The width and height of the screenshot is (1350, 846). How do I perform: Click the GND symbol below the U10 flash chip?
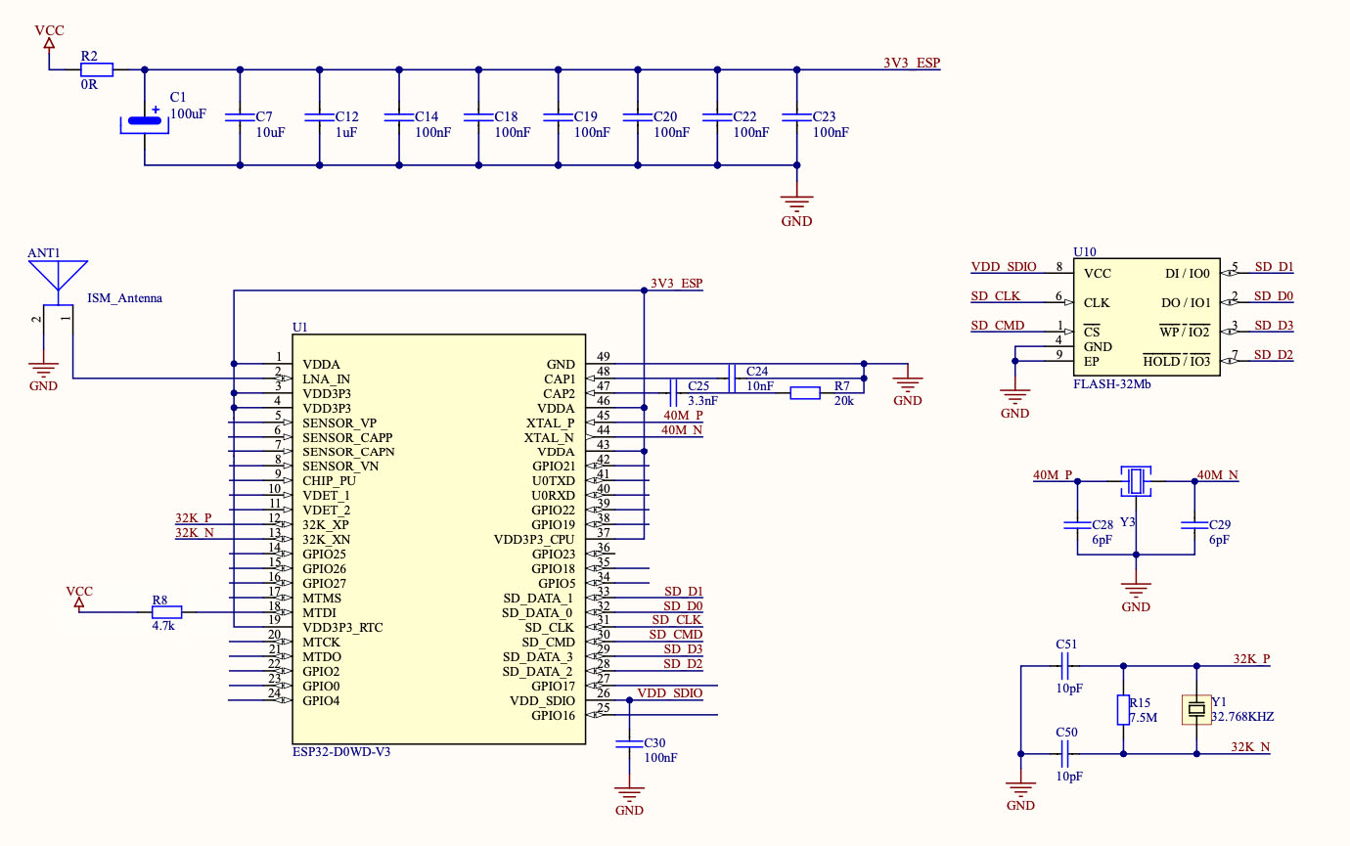click(x=1015, y=399)
